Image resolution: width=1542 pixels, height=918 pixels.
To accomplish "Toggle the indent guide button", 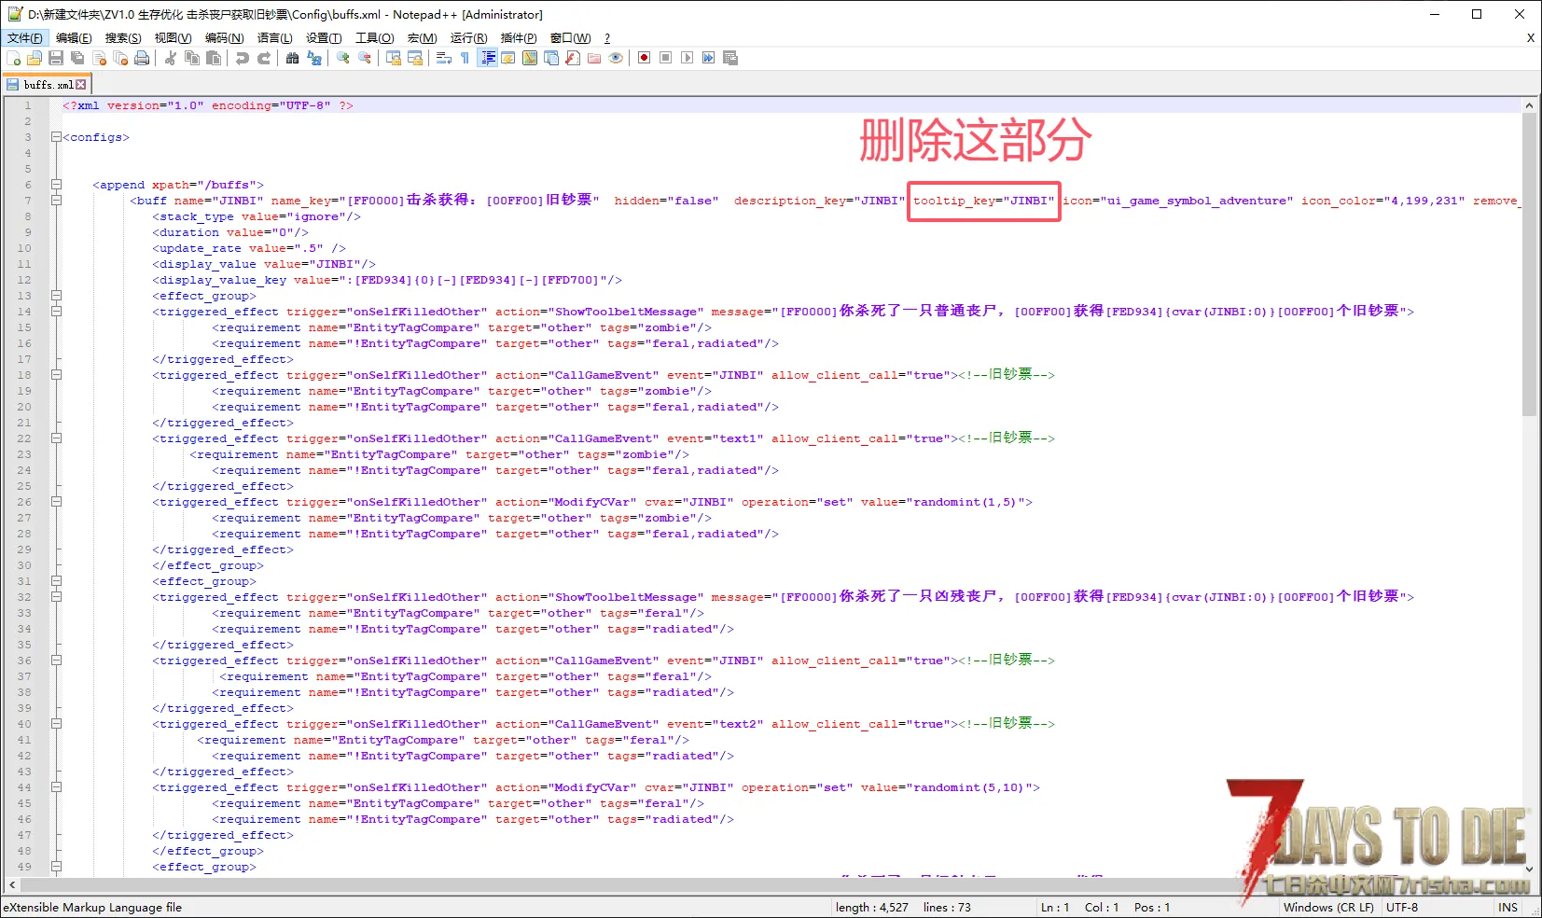I will (x=487, y=58).
